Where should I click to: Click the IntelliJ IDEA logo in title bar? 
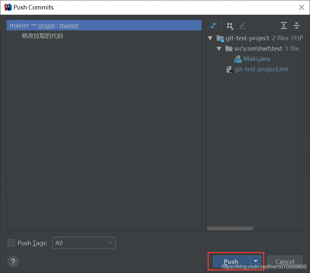[8, 7]
